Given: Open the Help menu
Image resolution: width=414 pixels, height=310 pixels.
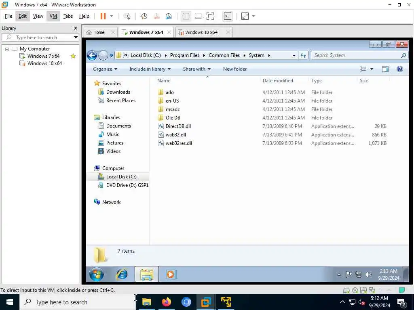Looking at the screenshot, I should (84, 16).
